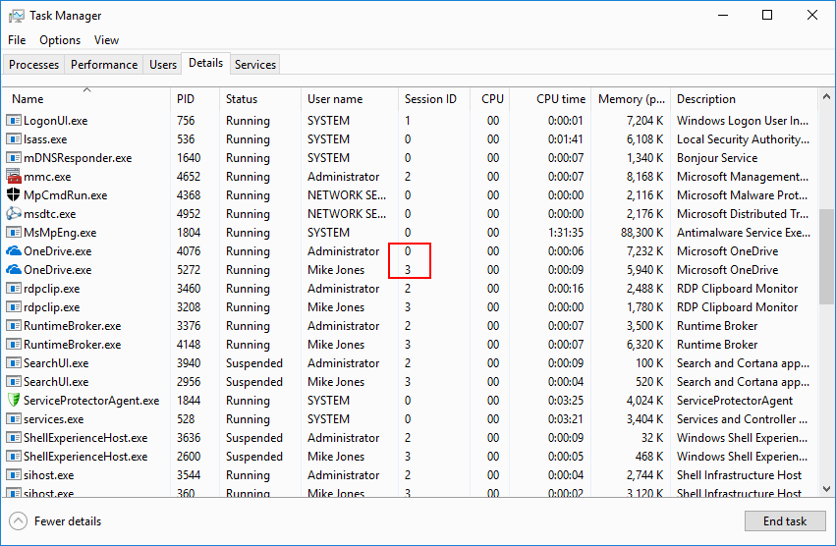Click the SearchUI.exe icon for PID 3940

click(x=14, y=363)
